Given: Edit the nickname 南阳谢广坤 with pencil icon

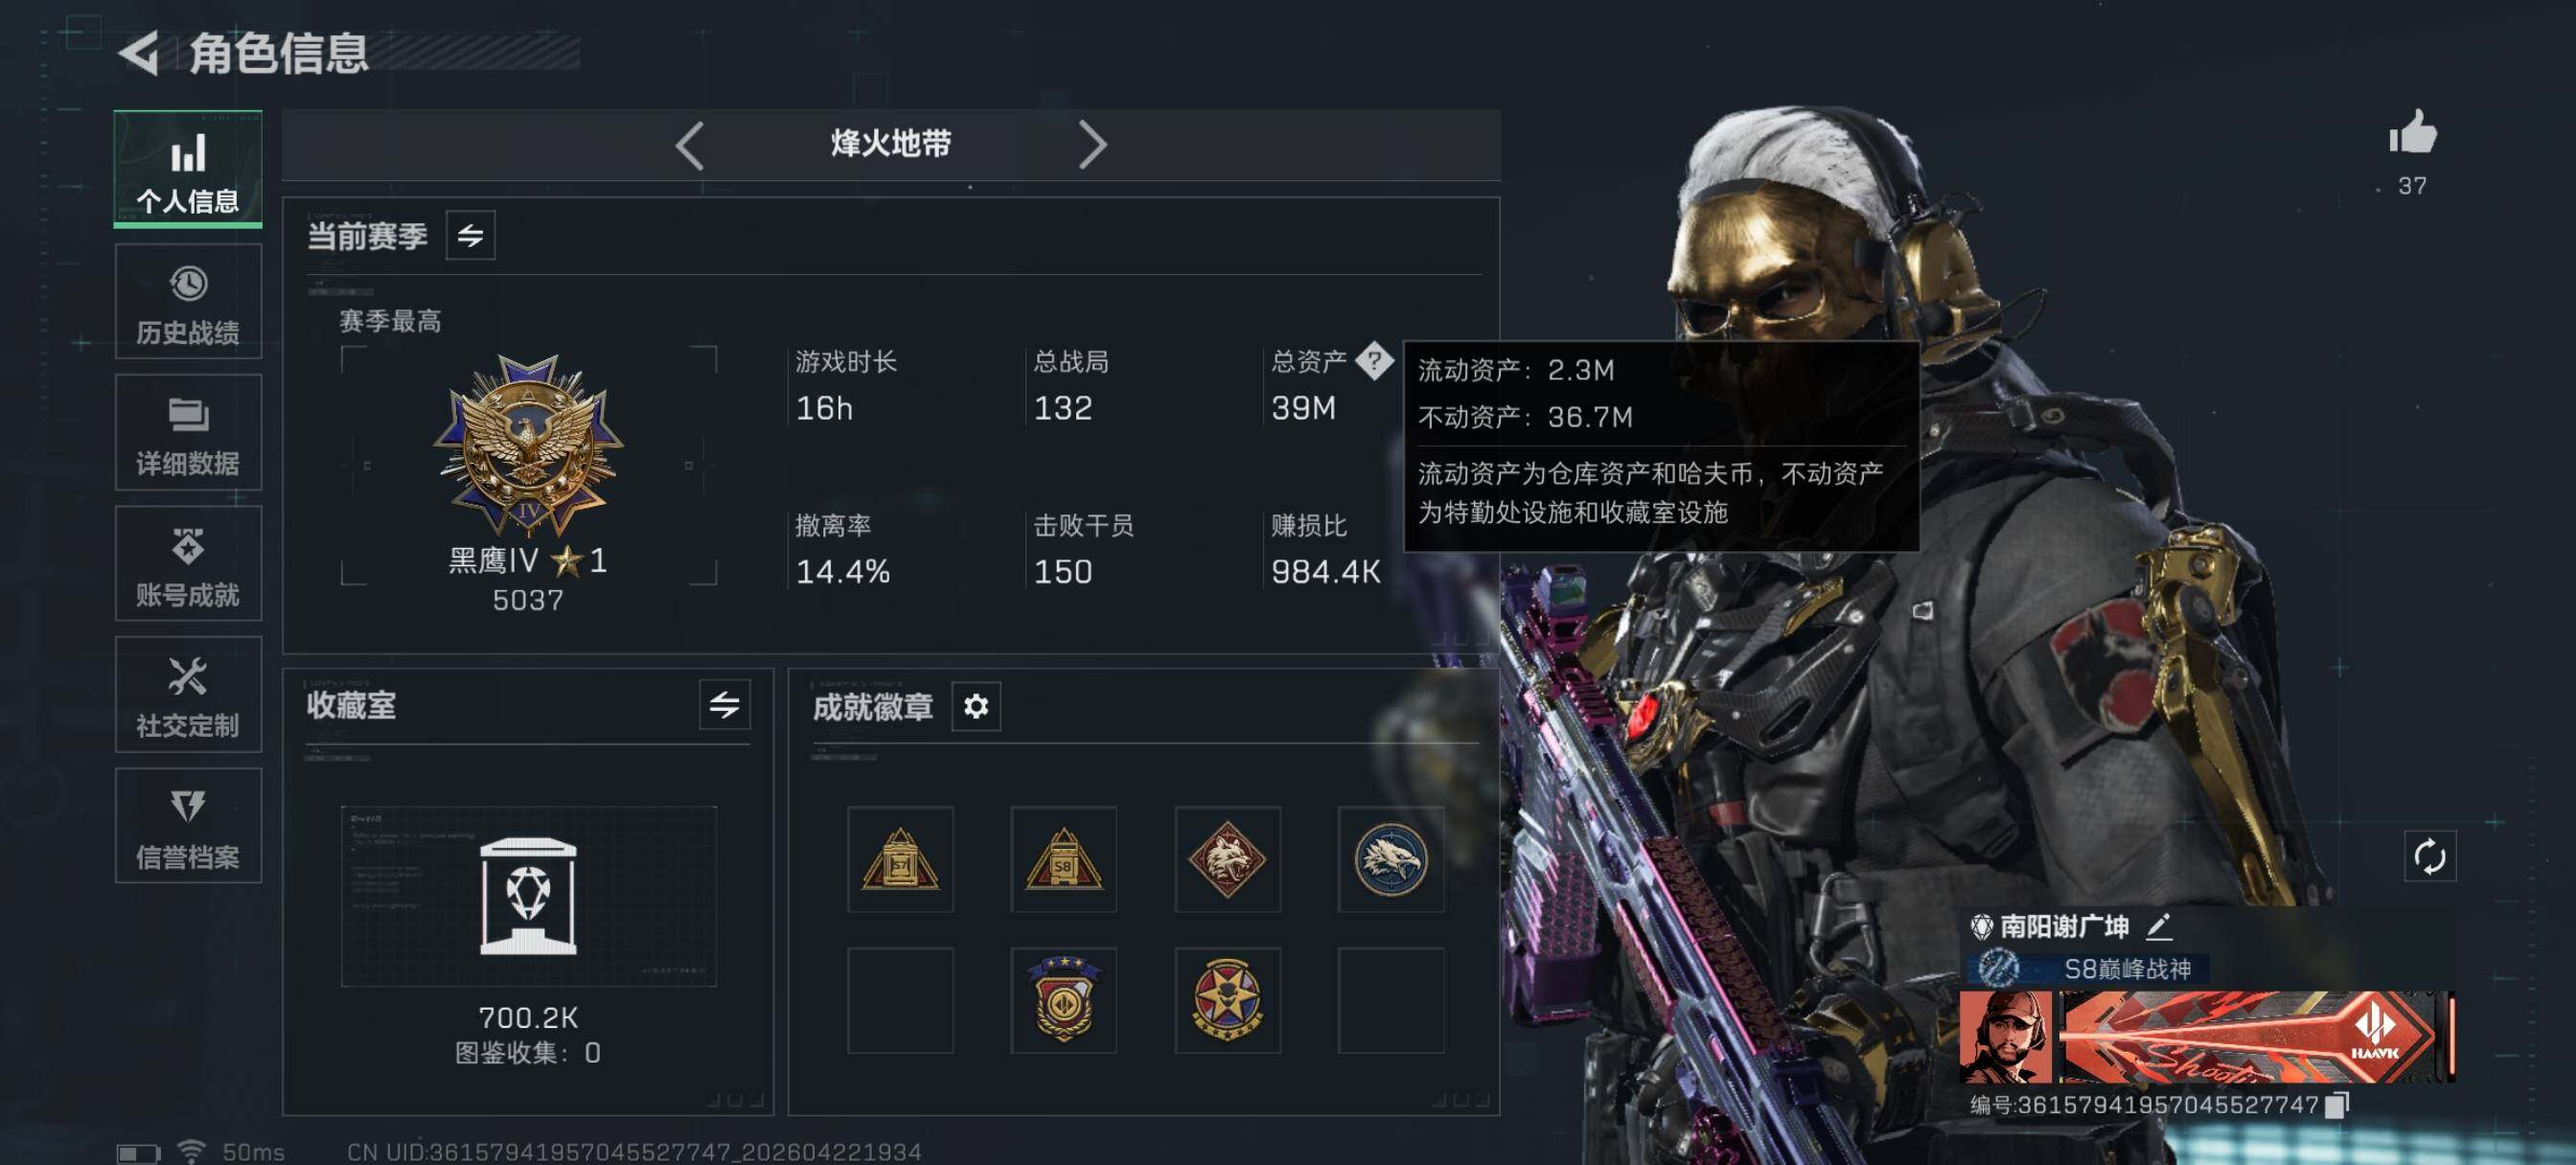Looking at the screenshot, I should tap(2159, 927).
